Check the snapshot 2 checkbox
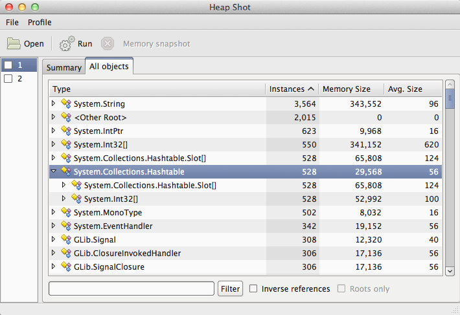 pos(8,79)
